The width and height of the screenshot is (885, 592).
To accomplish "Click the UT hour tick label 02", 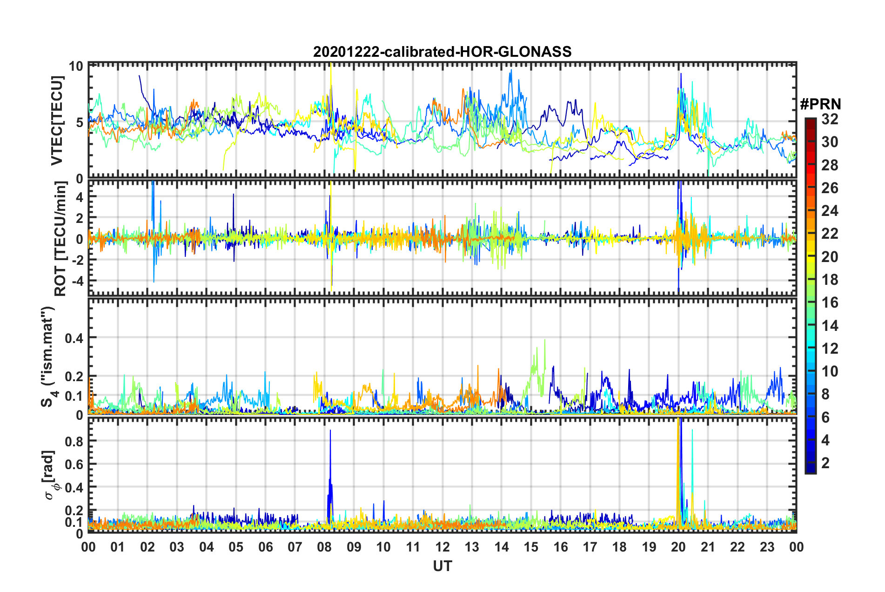I will (x=147, y=547).
